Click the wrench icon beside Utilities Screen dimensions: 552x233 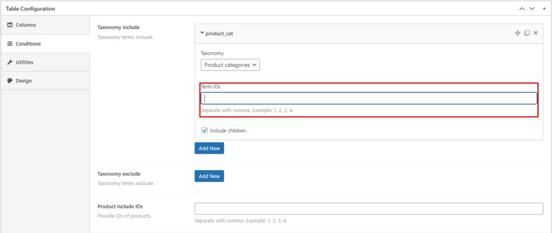pos(10,62)
